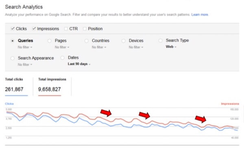Select the Devices radio button
Screen dimensions: 244x148
(123, 41)
